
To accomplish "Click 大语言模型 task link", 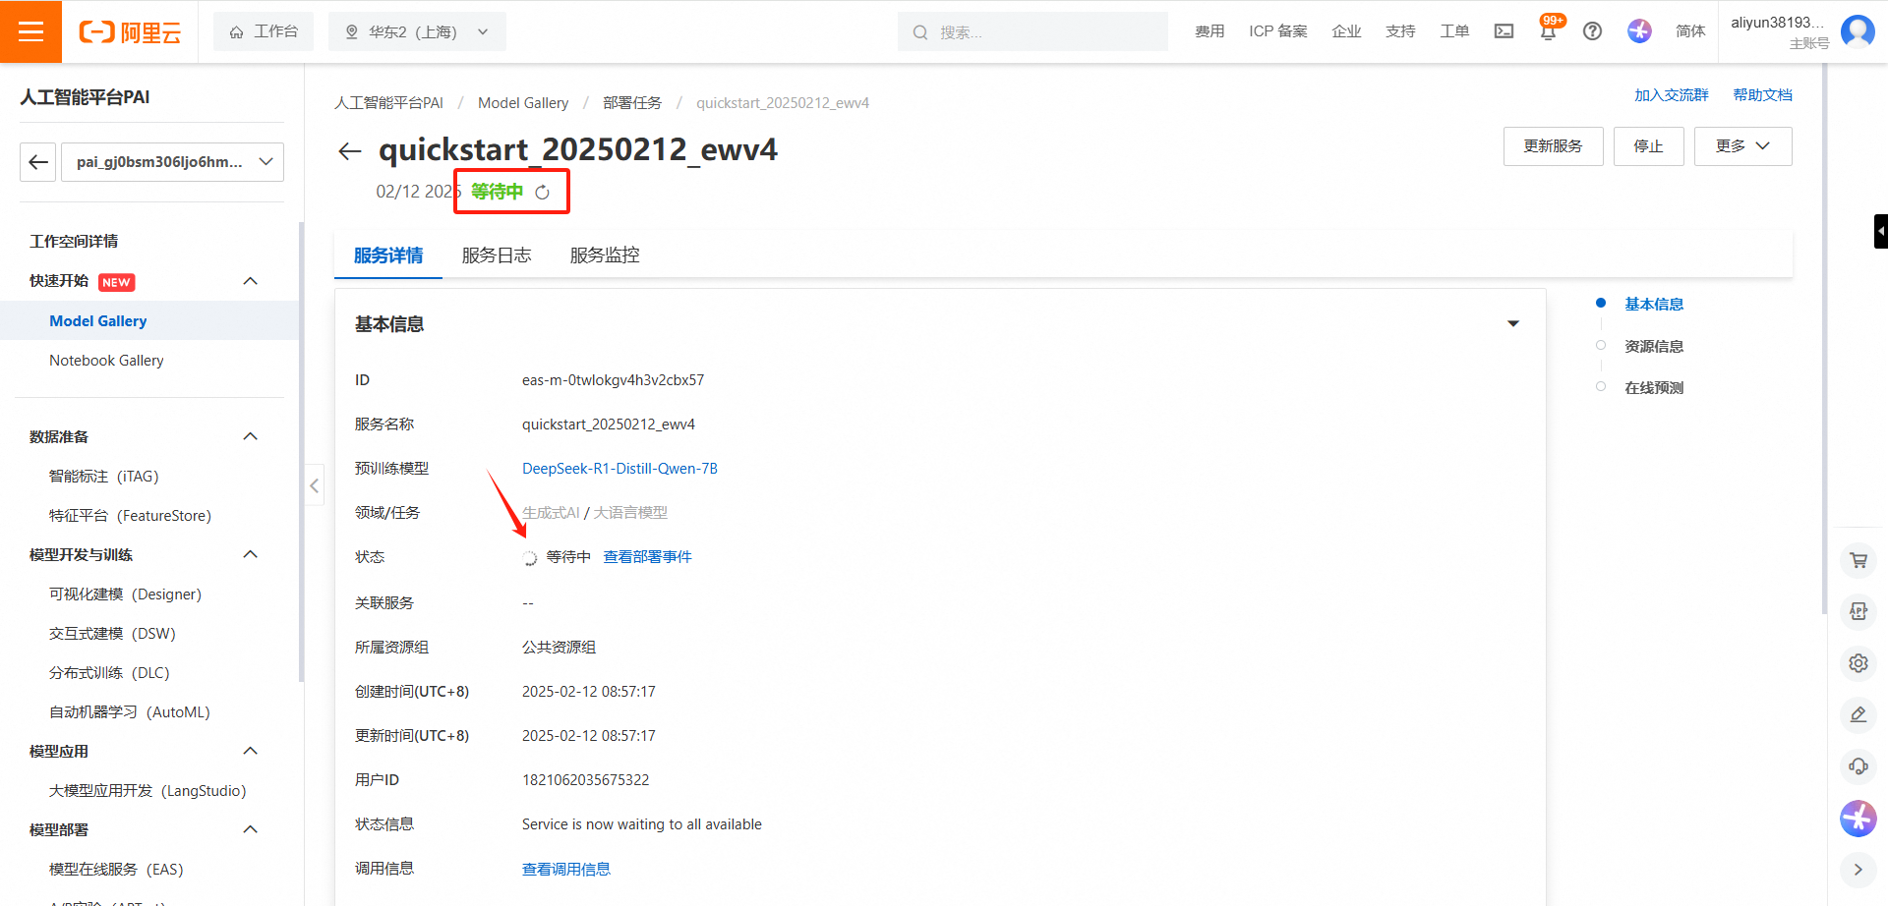I will pyautogui.click(x=630, y=513).
